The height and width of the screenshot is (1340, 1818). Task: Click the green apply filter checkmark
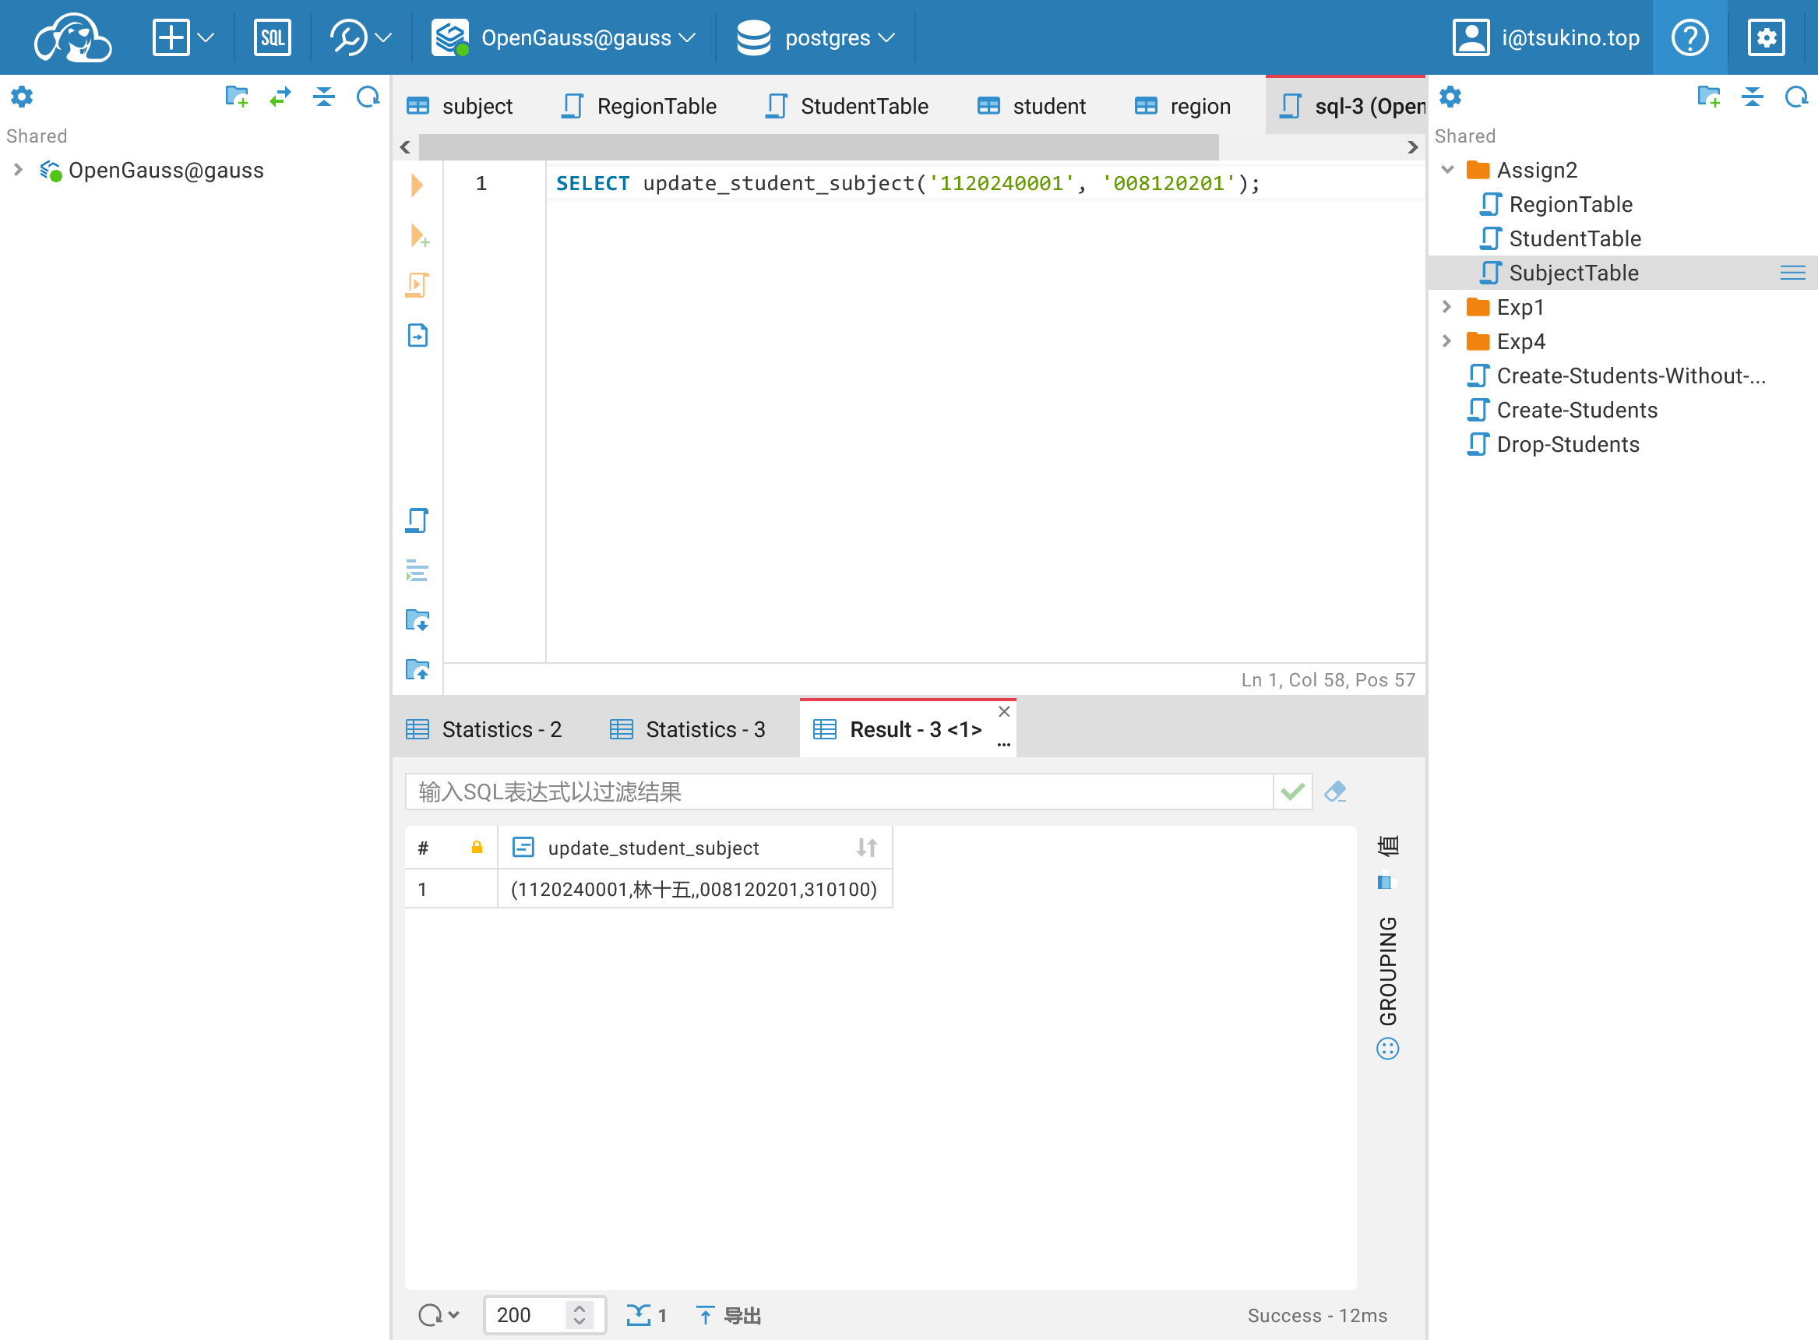click(1292, 791)
